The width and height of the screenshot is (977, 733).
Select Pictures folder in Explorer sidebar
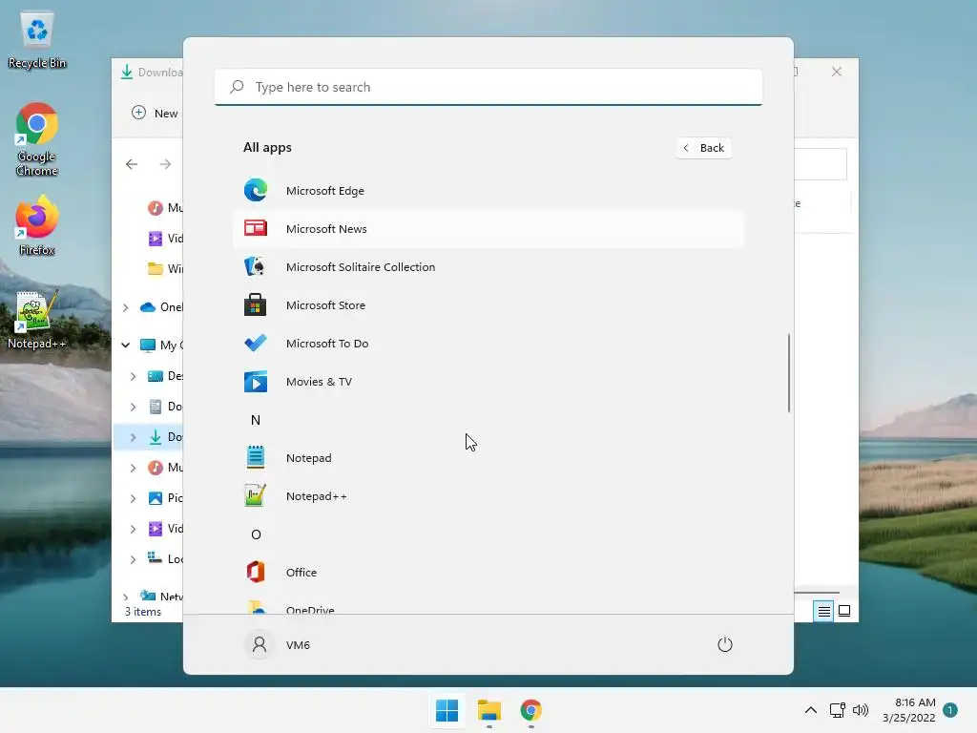point(164,498)
